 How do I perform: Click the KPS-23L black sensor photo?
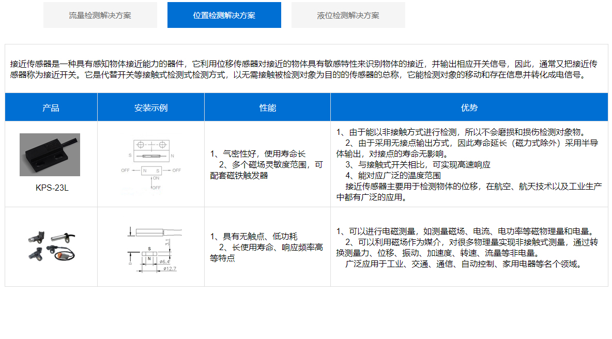[50, 155]
